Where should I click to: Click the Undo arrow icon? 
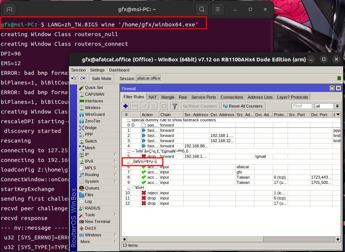tap(74, 78)
